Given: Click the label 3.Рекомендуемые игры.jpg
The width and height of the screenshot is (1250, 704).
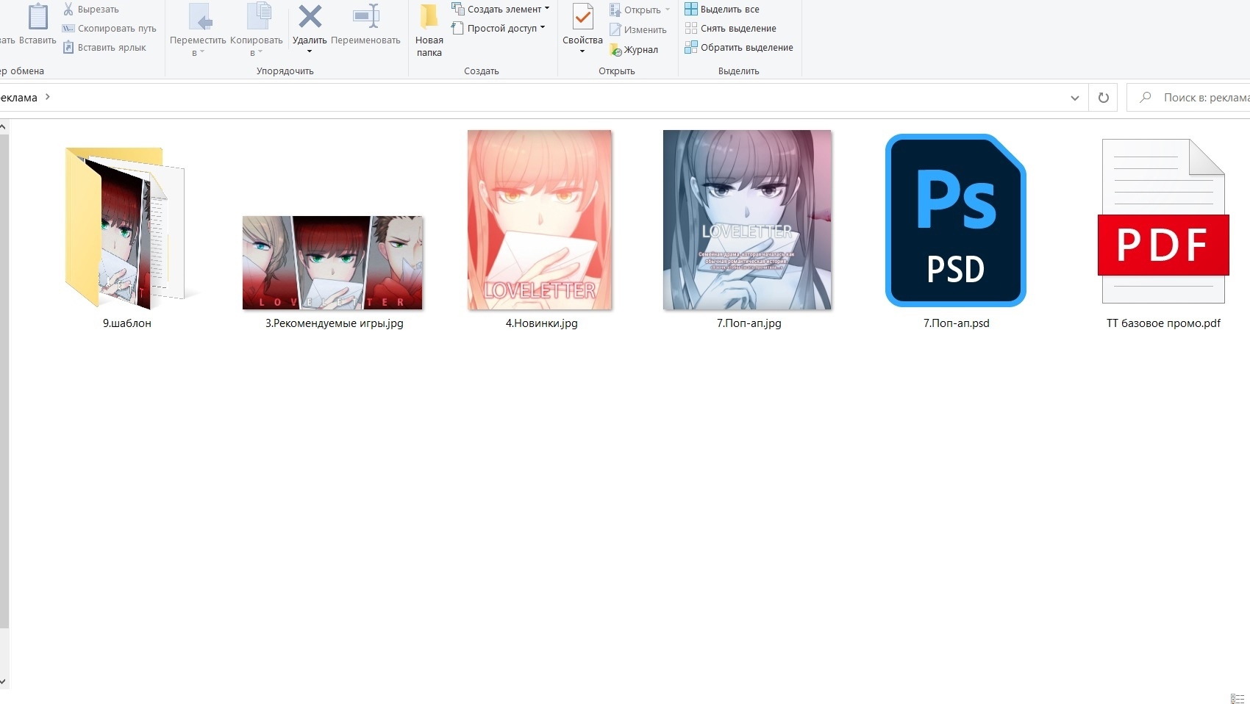Looking at the screenshot, I should tap(335, 323).
